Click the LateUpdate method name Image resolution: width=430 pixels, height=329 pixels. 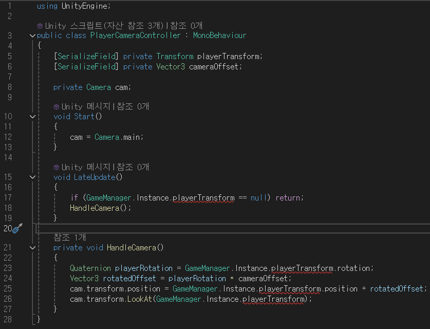coord(95,177)
